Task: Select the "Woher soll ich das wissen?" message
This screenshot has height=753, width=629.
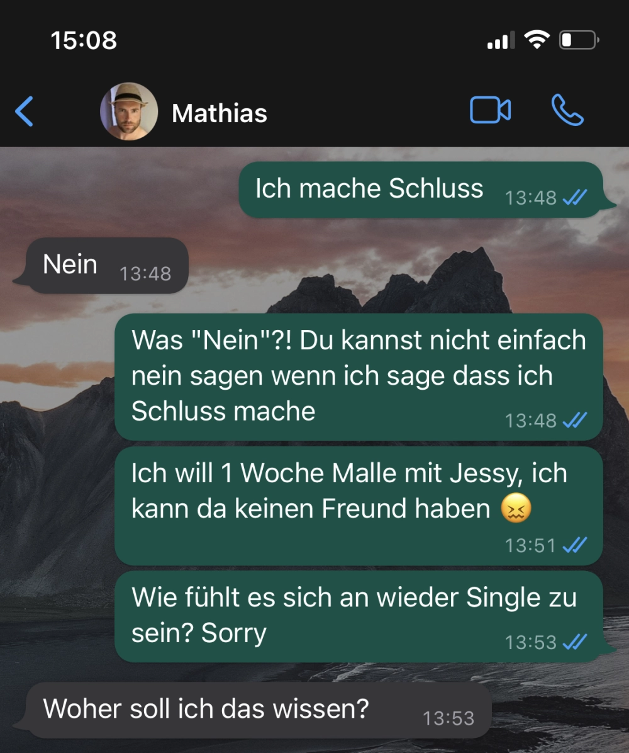Action: tap(259, 710)
